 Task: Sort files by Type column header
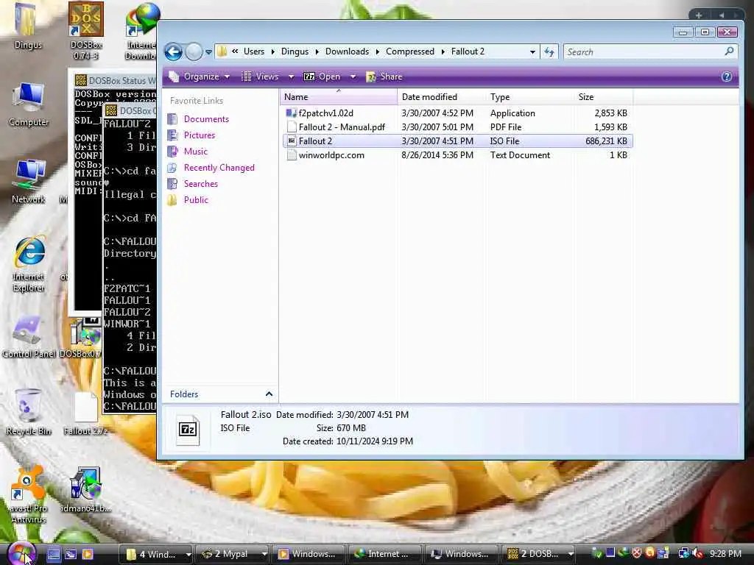530,96
